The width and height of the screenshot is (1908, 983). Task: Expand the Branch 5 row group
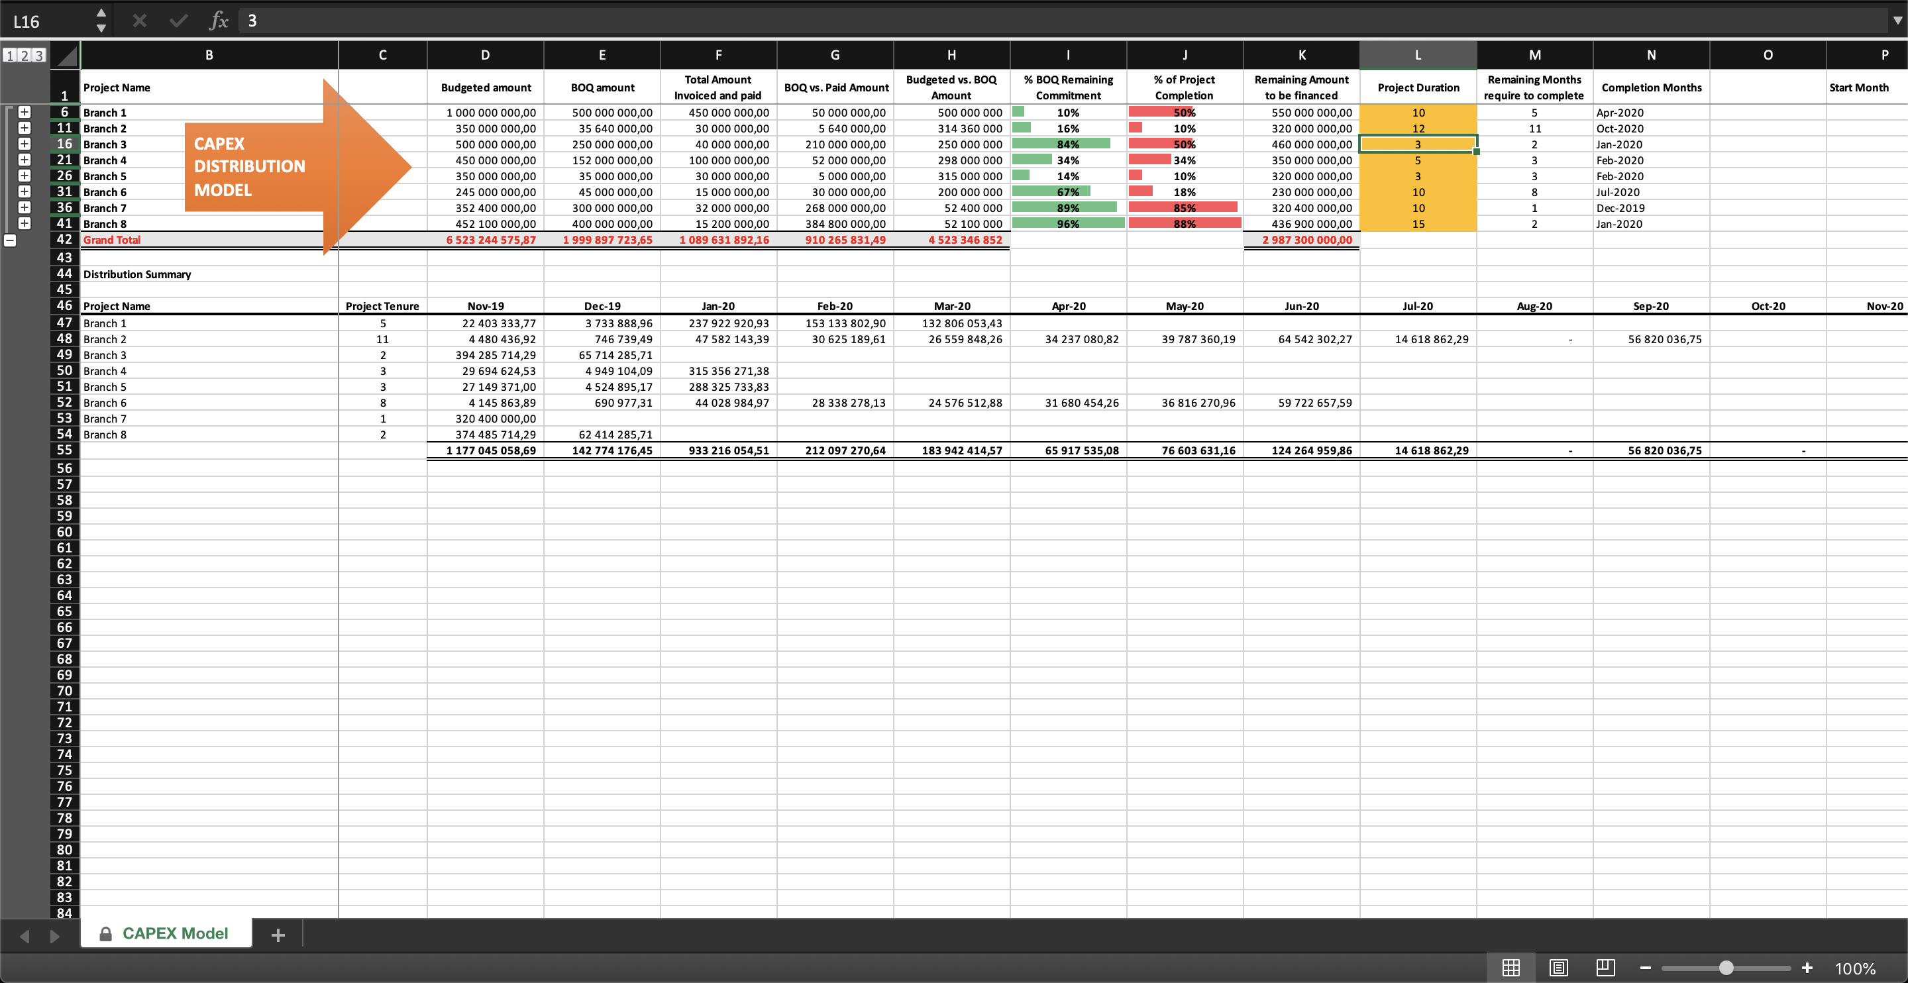click(x=25, y=176)
